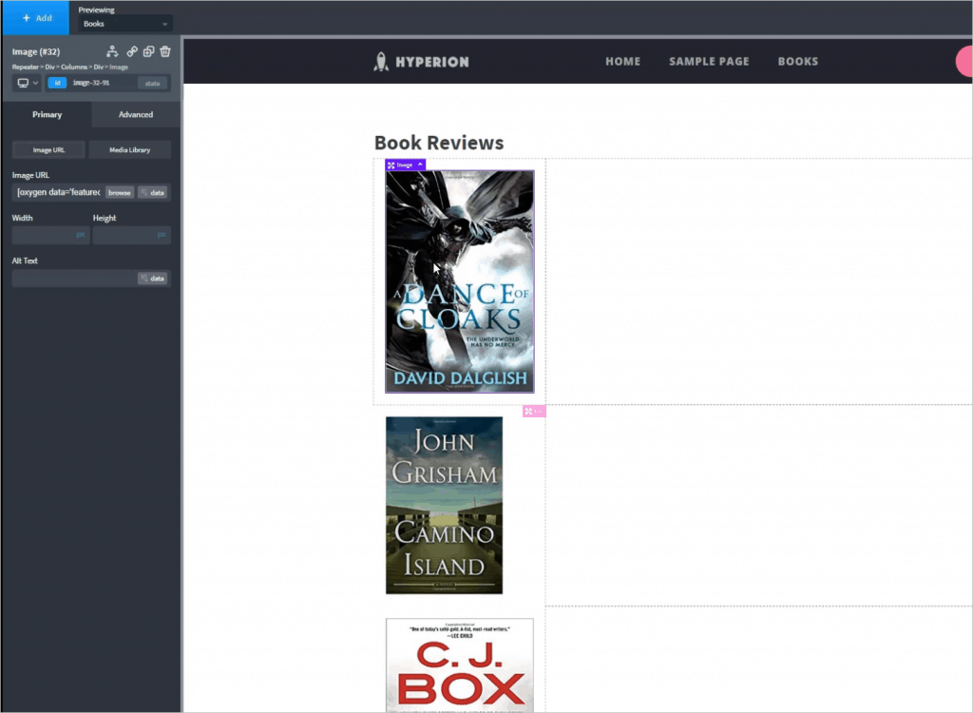Click the data button in Alt Text
Screen dimensions: 973x713
(153, 279)
